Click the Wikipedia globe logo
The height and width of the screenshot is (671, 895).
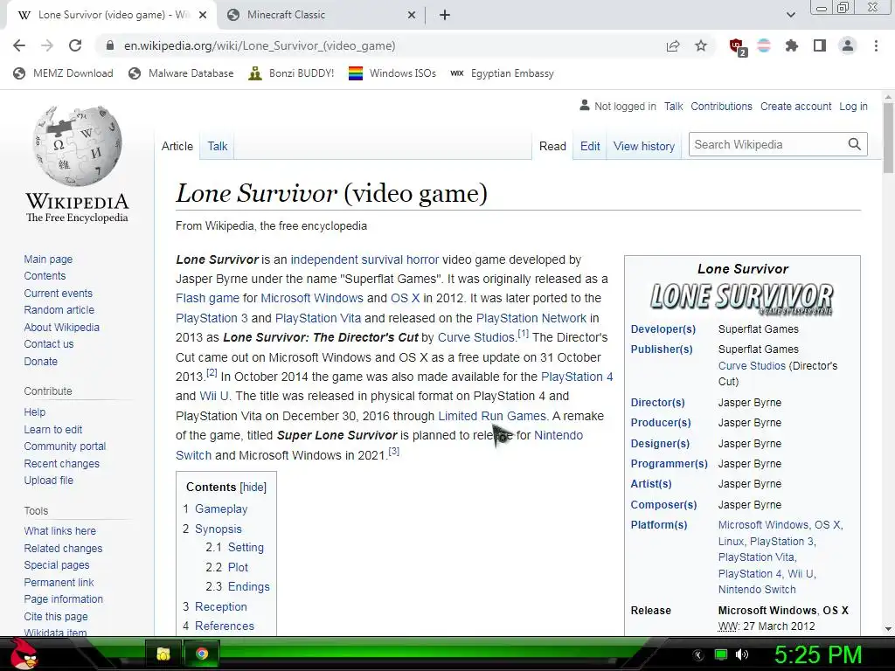[78, 146]
